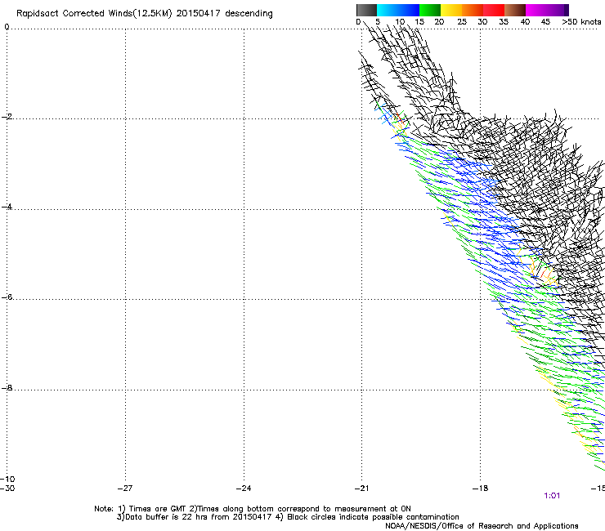Click the 'Data buffer is 22 hrs' note

tap(194, 517)
